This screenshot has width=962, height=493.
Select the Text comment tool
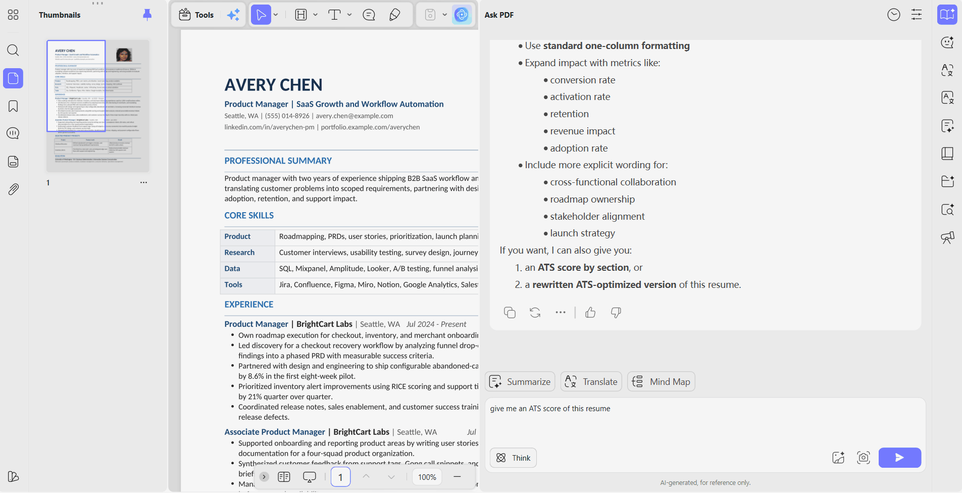coord(334,15)
